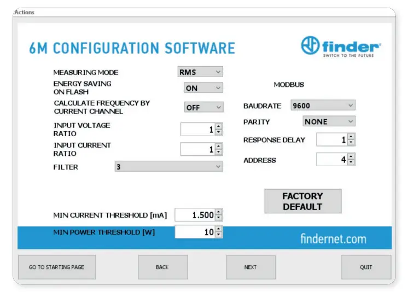Click the Back button
Image resolution: width=414 pixels, height=292 pixels.
click(162, 267)
